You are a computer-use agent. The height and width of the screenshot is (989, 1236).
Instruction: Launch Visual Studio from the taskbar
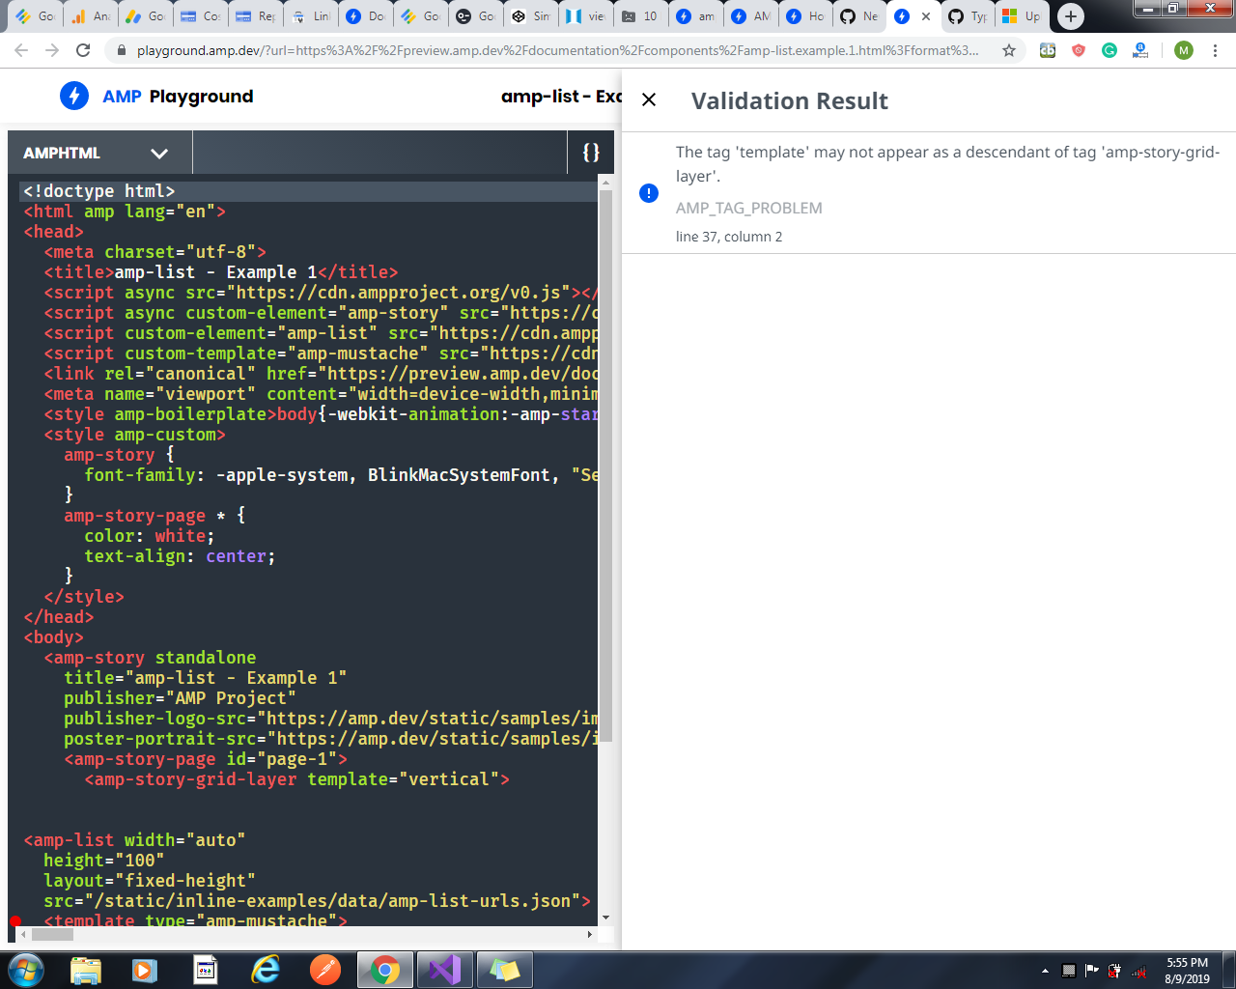click(x=445, y=970)
